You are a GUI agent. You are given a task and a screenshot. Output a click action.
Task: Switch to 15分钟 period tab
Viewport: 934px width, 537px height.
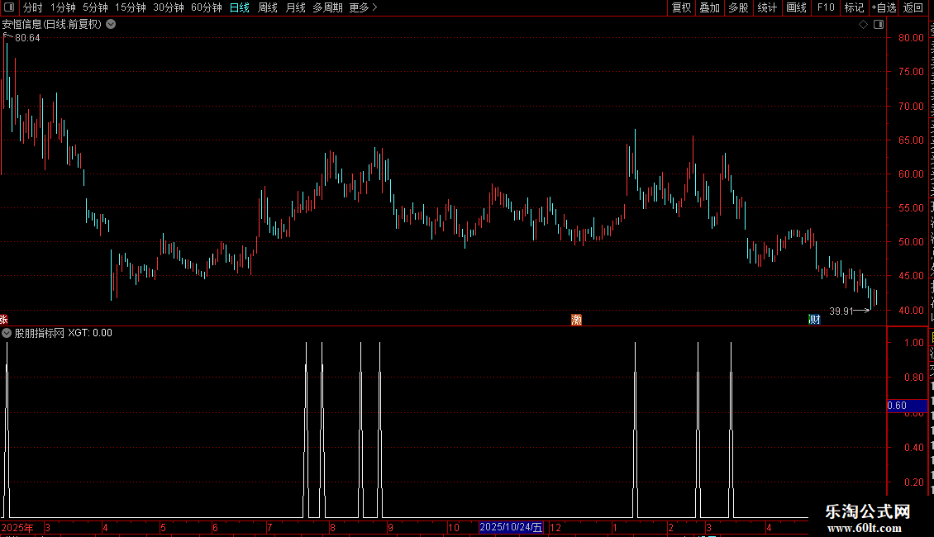131,7
